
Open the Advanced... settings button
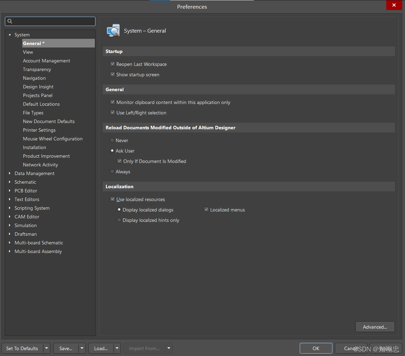[x=375, y=327]
